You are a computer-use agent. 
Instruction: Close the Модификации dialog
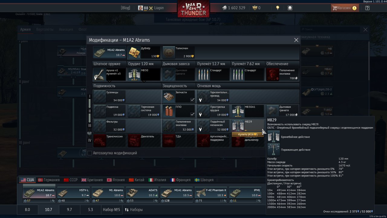pos(296,40)
